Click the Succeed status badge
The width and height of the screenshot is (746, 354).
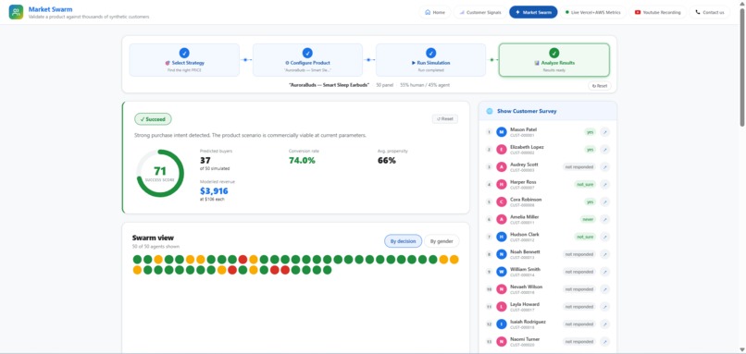(x=153, y=119)
